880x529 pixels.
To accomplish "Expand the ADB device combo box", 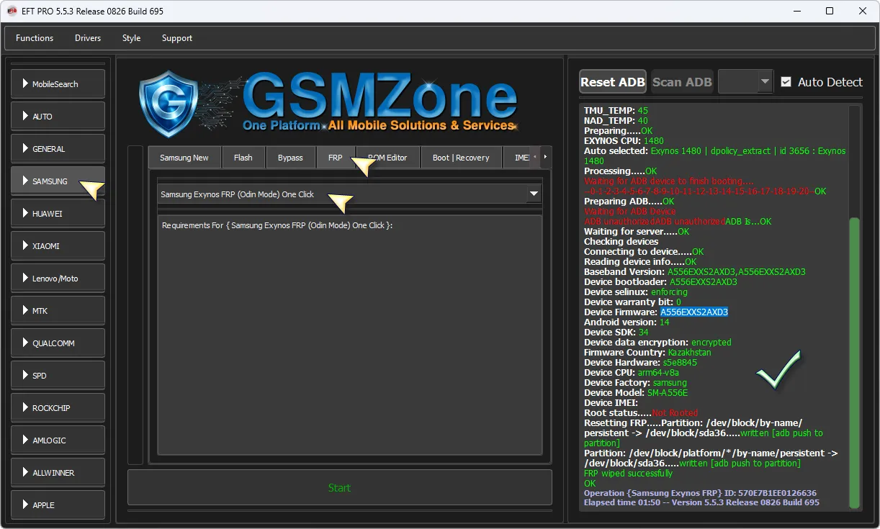I will click(745, 82).
